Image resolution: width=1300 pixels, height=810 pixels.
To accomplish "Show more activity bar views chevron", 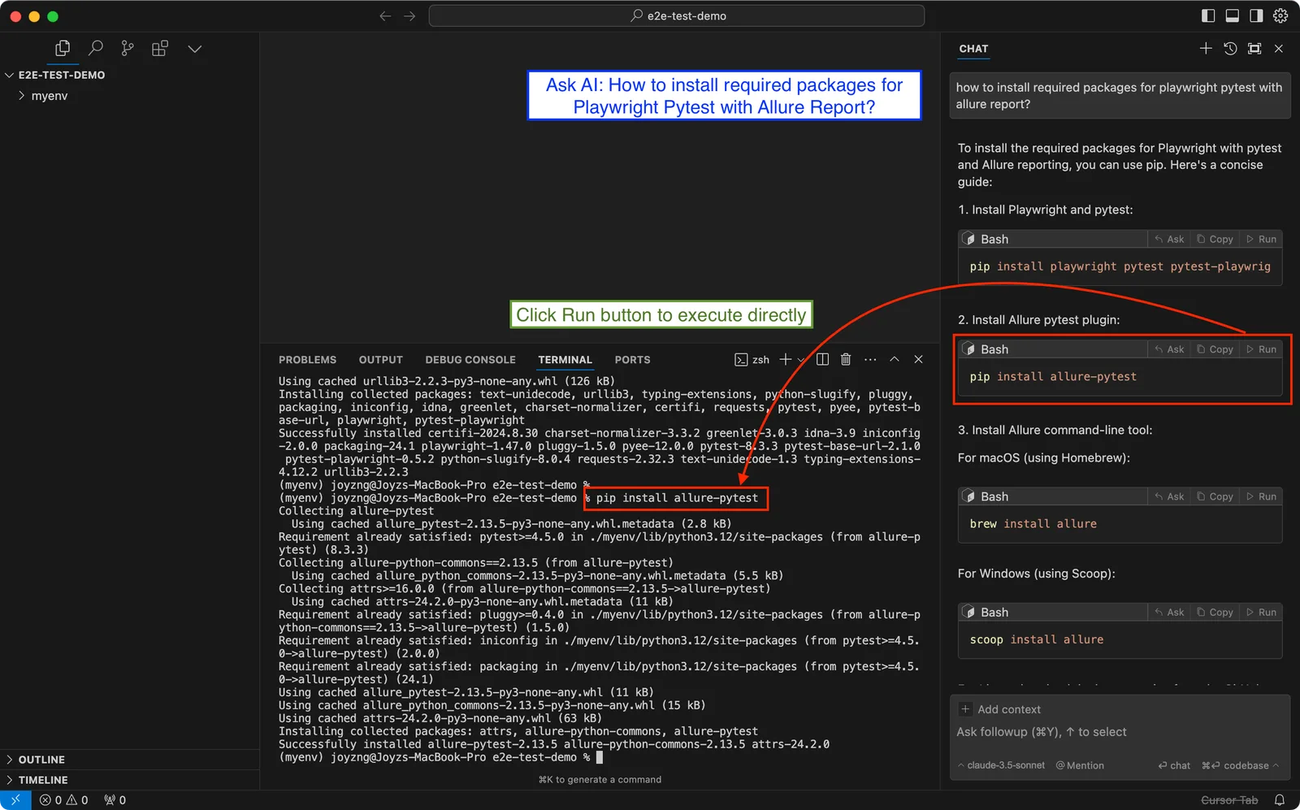I will [x=194, y=49].
